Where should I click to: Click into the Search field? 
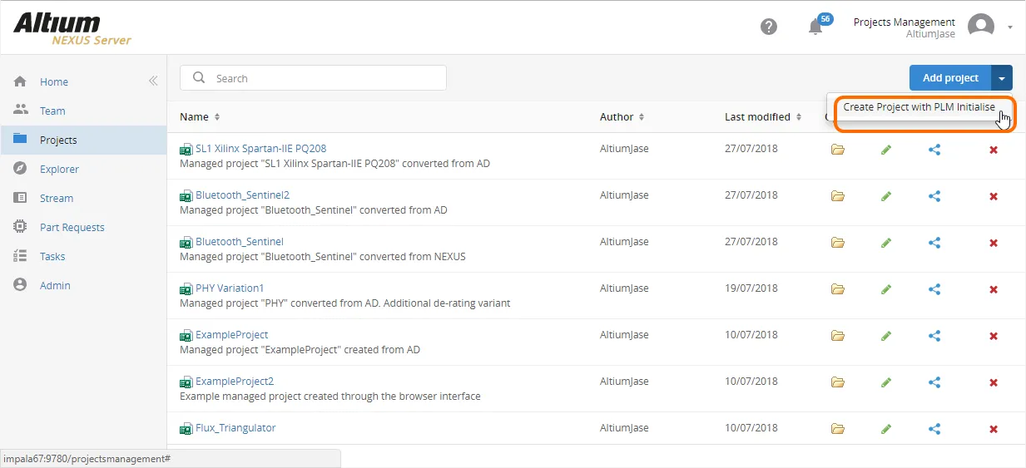pos(313,78)
